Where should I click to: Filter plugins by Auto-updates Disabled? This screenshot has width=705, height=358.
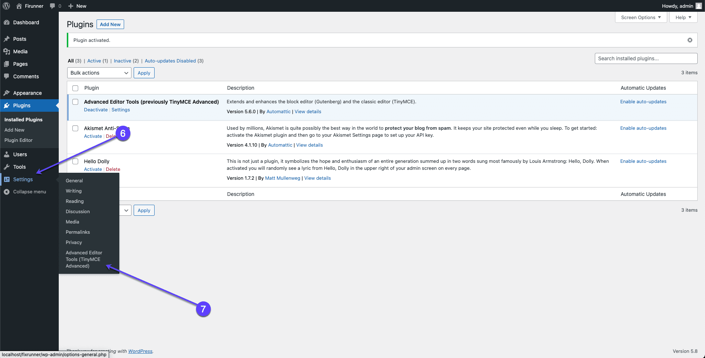[x=170, y=61]
